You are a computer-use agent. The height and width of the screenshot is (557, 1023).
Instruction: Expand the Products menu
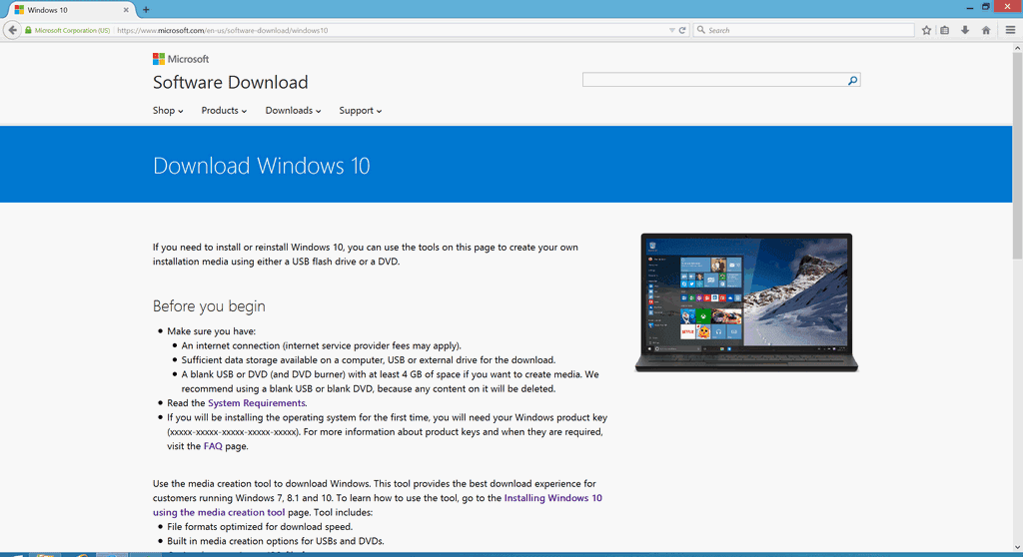224,110
